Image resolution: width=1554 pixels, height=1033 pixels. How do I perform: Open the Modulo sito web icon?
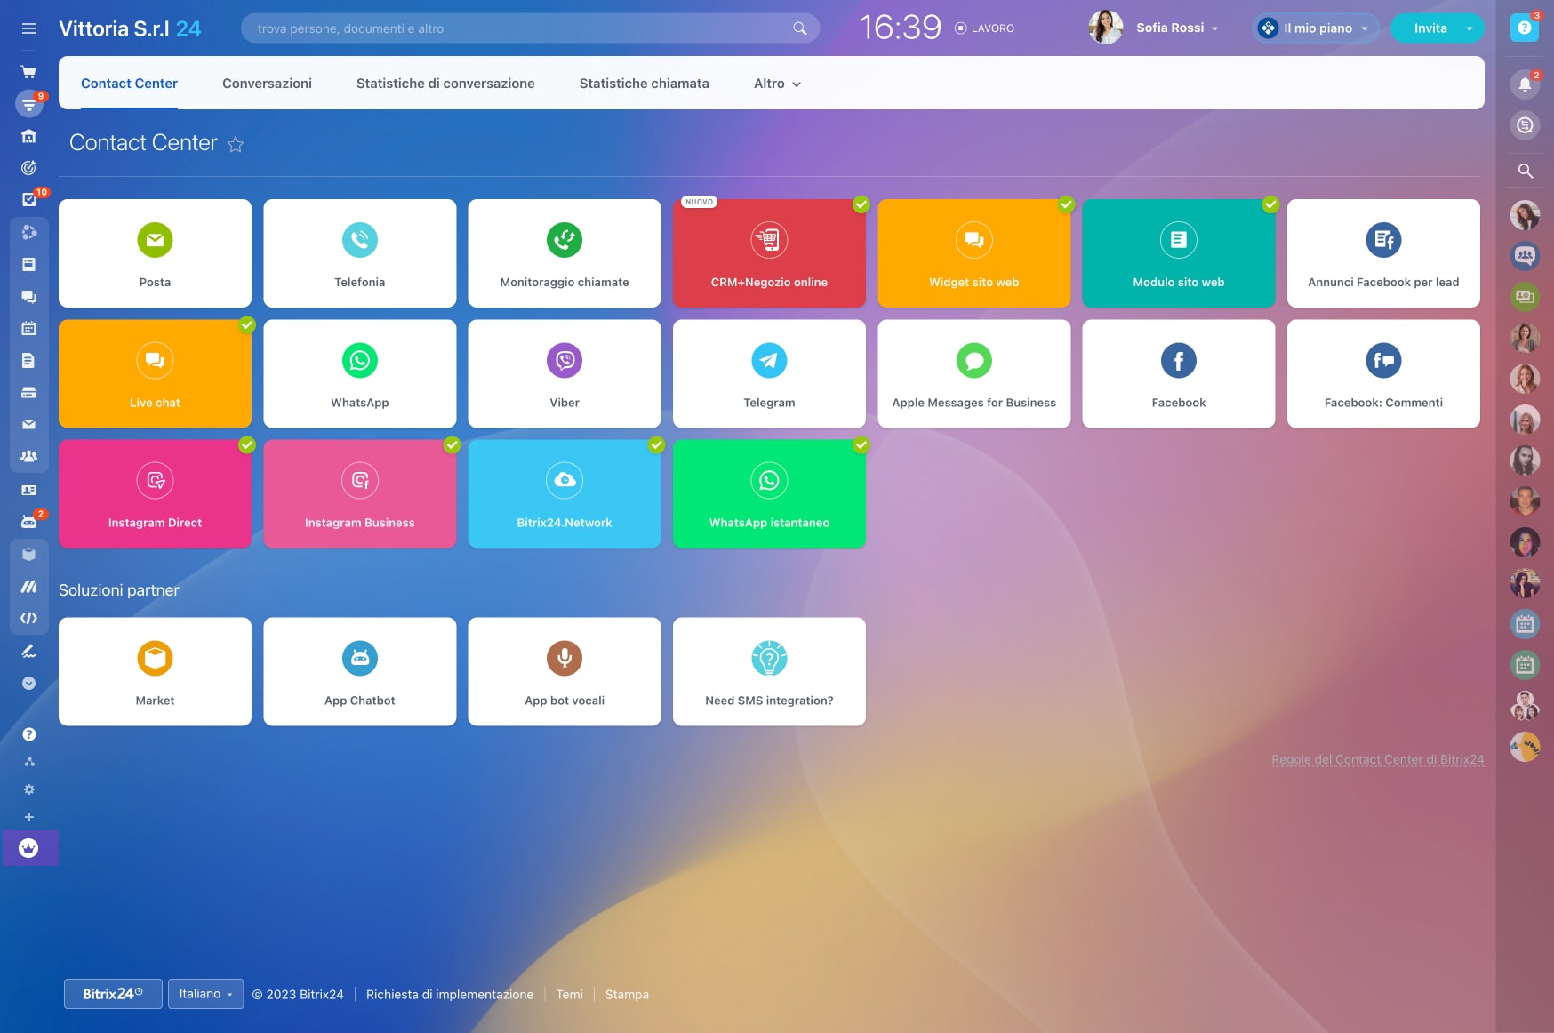(1179, 240)
